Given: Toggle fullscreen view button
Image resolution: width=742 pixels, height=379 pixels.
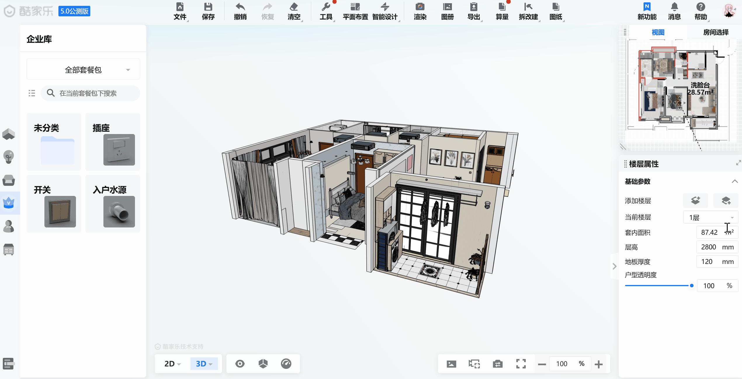Looking at the screenshot, I should tap(521, 364).
